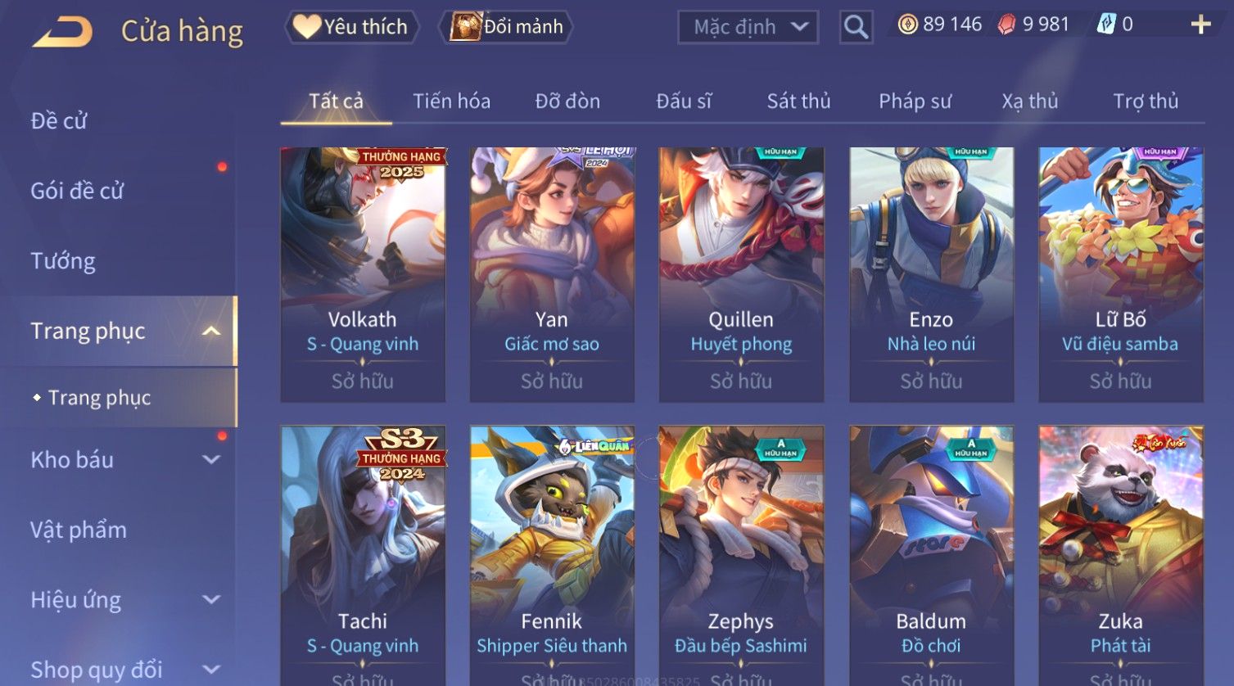Open Gói đề cử in the sidebar
The image size is (1234, 686).
click(x=77, y=191)
